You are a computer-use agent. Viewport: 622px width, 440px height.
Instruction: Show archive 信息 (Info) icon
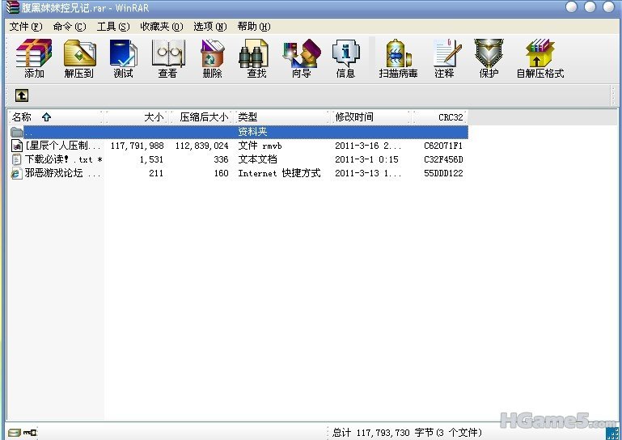[x=345, y=58]
